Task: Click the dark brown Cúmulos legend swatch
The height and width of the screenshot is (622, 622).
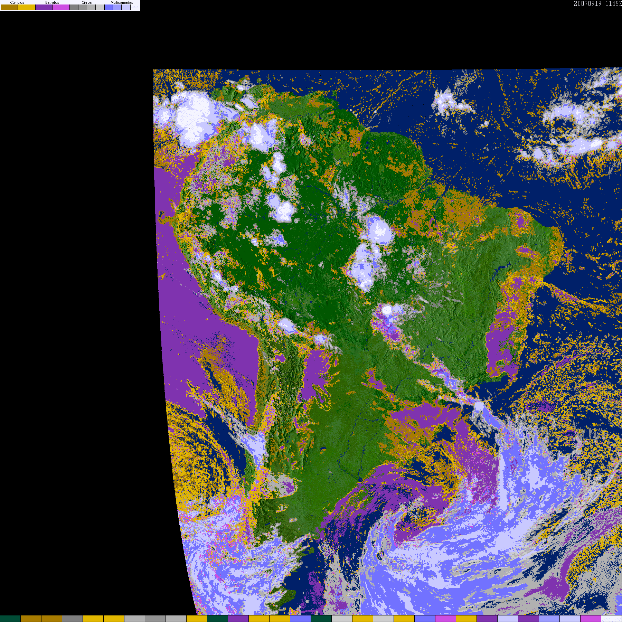Action: pyautogui.click(x=9, y=7)
